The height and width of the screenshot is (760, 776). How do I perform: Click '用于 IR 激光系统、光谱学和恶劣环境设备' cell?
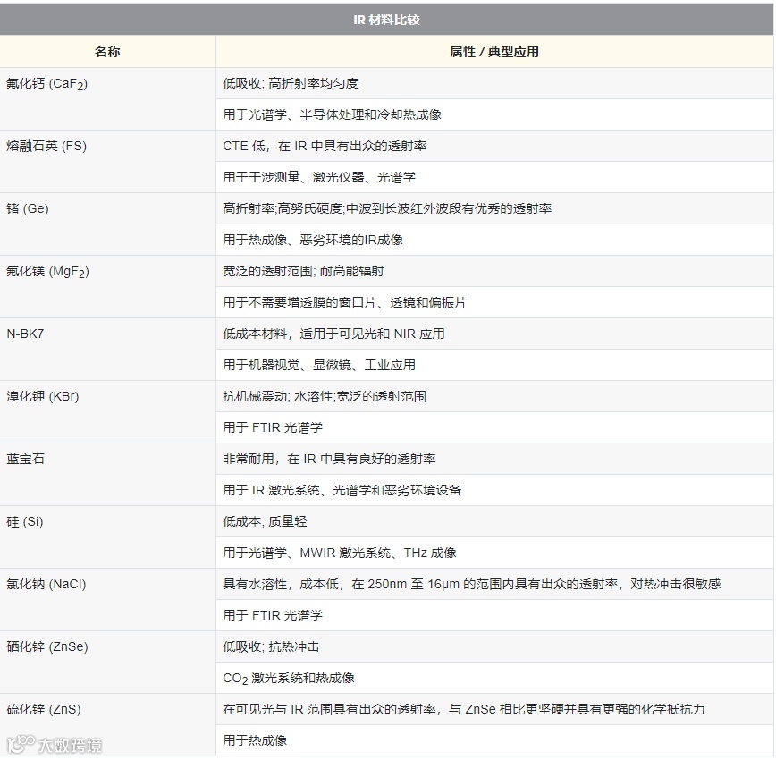(x=494, y=490)
